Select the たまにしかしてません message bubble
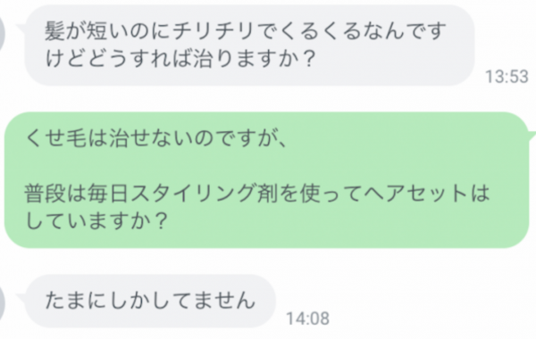Viewport: 536px width, 339px height. (x=150, y=301)
